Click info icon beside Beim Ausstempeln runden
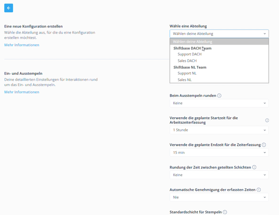The width and height of the screenshot is (279, 215). [219, 96]
